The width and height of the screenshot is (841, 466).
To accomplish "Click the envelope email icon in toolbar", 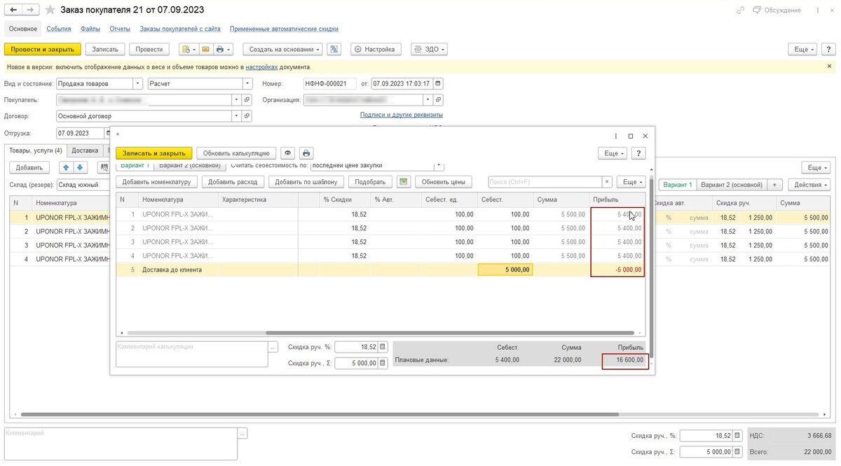I will (205, 50).
